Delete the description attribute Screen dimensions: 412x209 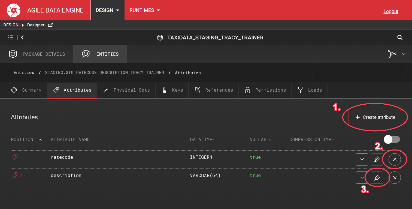395,178
